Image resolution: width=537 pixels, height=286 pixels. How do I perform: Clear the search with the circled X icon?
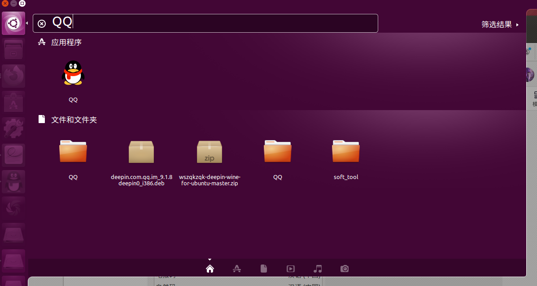coord(41,24)
